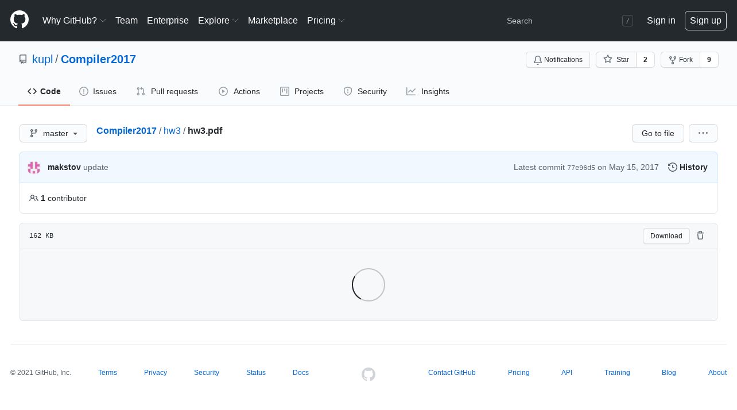Open the three-dots more options menu
Screen dimensions: 737x410
tap(703, 133)
